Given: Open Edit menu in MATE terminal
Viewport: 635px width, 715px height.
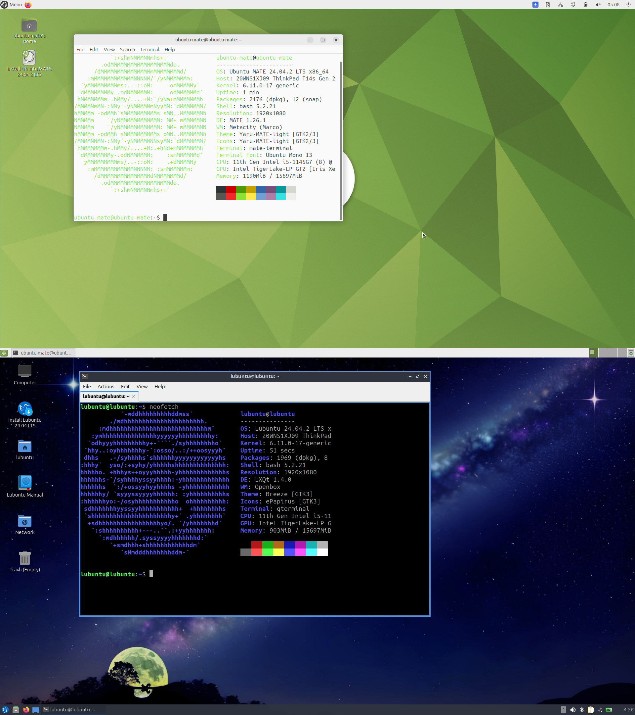Looking at the screenshot, I should point(94,50).
